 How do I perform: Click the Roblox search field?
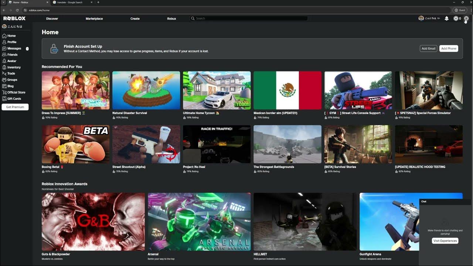coord(249,18)
